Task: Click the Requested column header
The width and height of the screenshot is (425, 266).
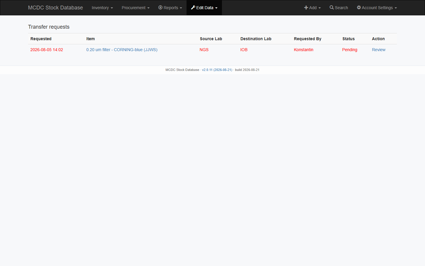Action: pyautogui.click(x=41, y=39)
